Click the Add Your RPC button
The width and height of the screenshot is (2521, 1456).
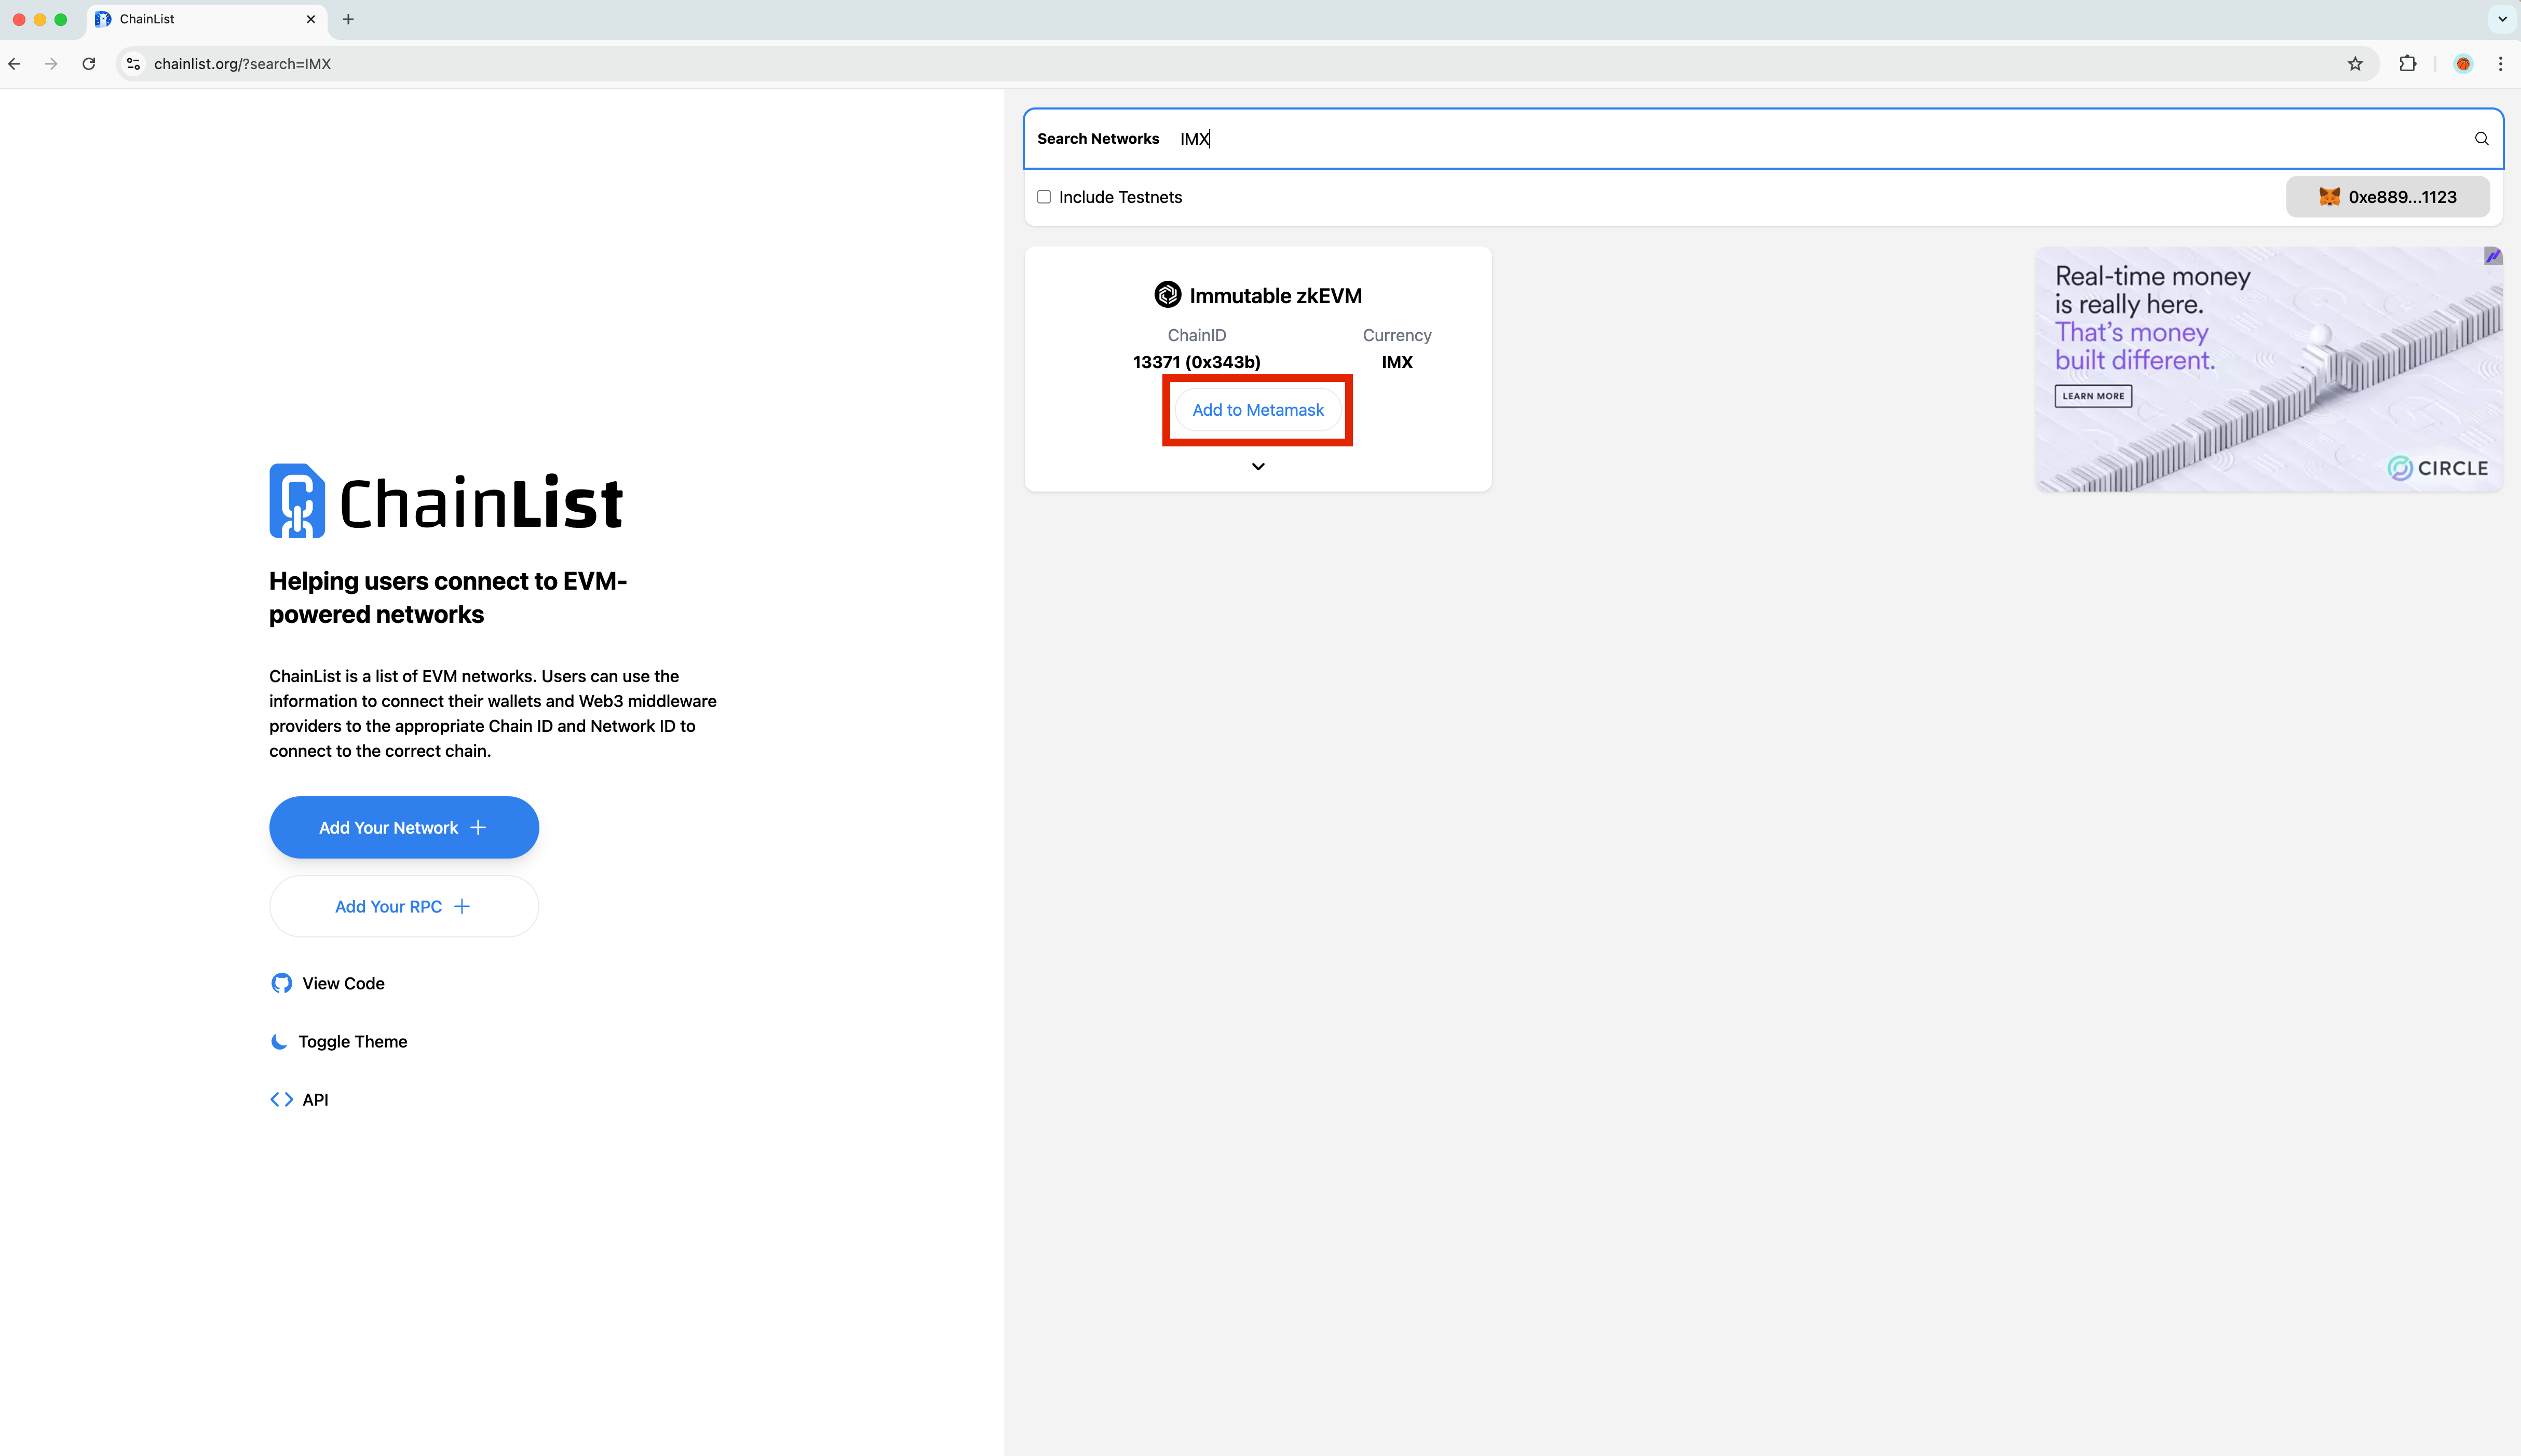(x=404, y=906)
